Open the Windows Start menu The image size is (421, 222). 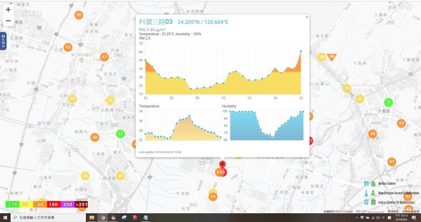click(5, 218)
